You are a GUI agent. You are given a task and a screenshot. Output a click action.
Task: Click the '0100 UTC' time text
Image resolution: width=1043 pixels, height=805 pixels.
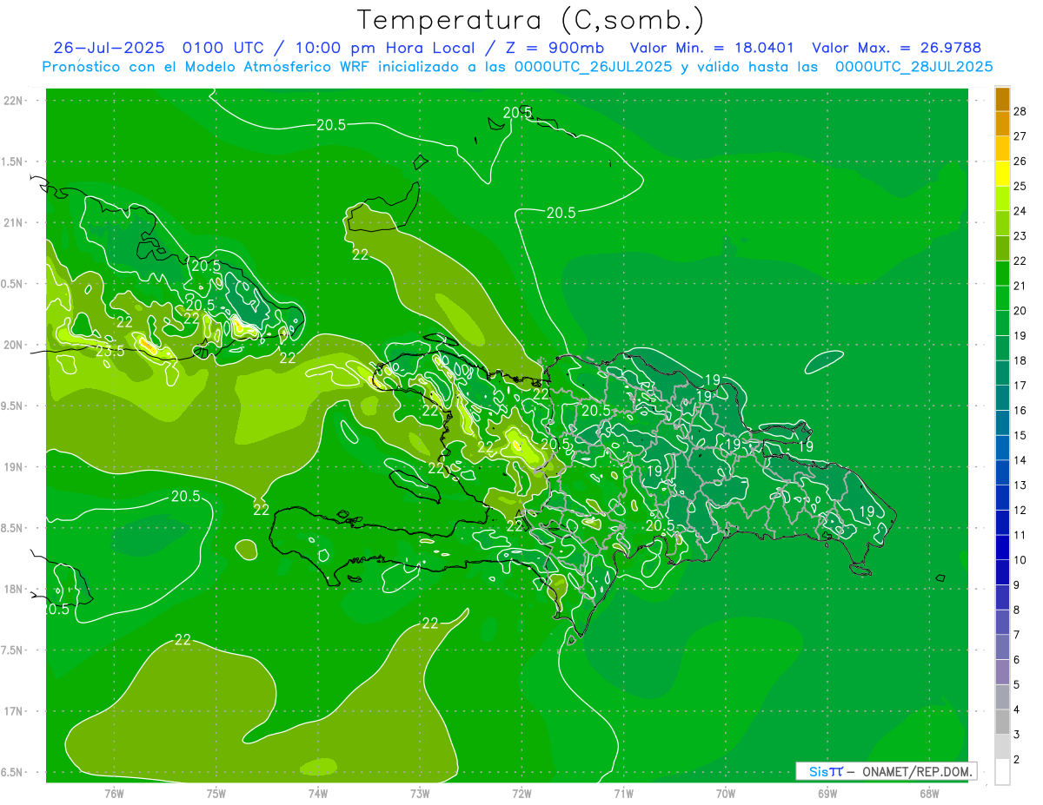click(x=225, y=48)
